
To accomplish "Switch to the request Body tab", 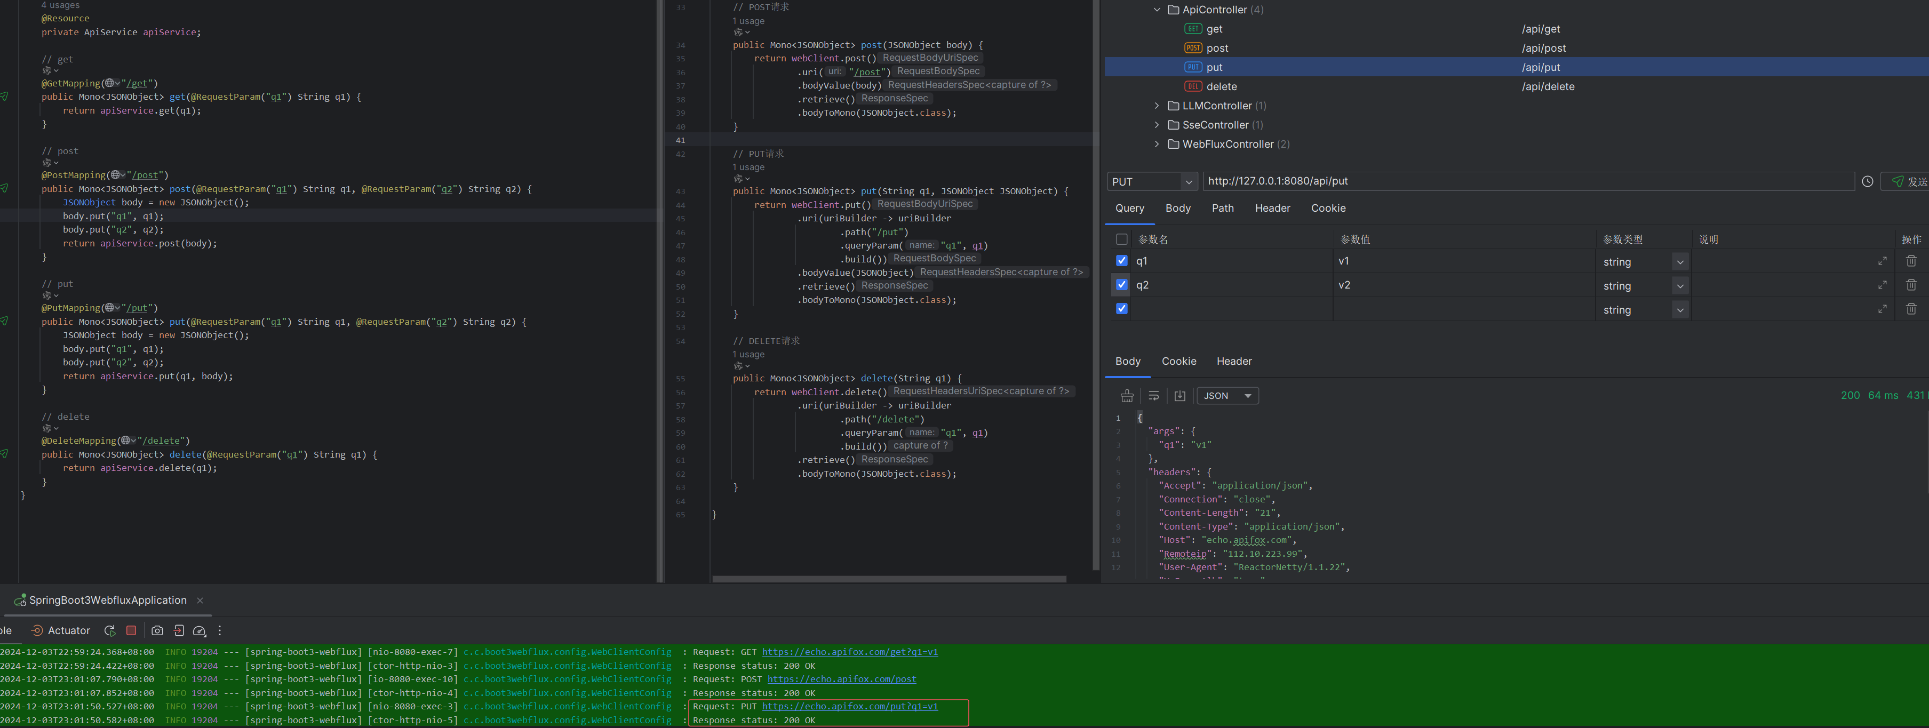I will (x=1178, y=208).
